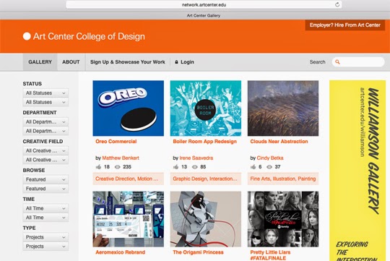Open the lower All Time dropdown
Image resolution: width=390 pixels, height=261 pixels.
(45, 218)
